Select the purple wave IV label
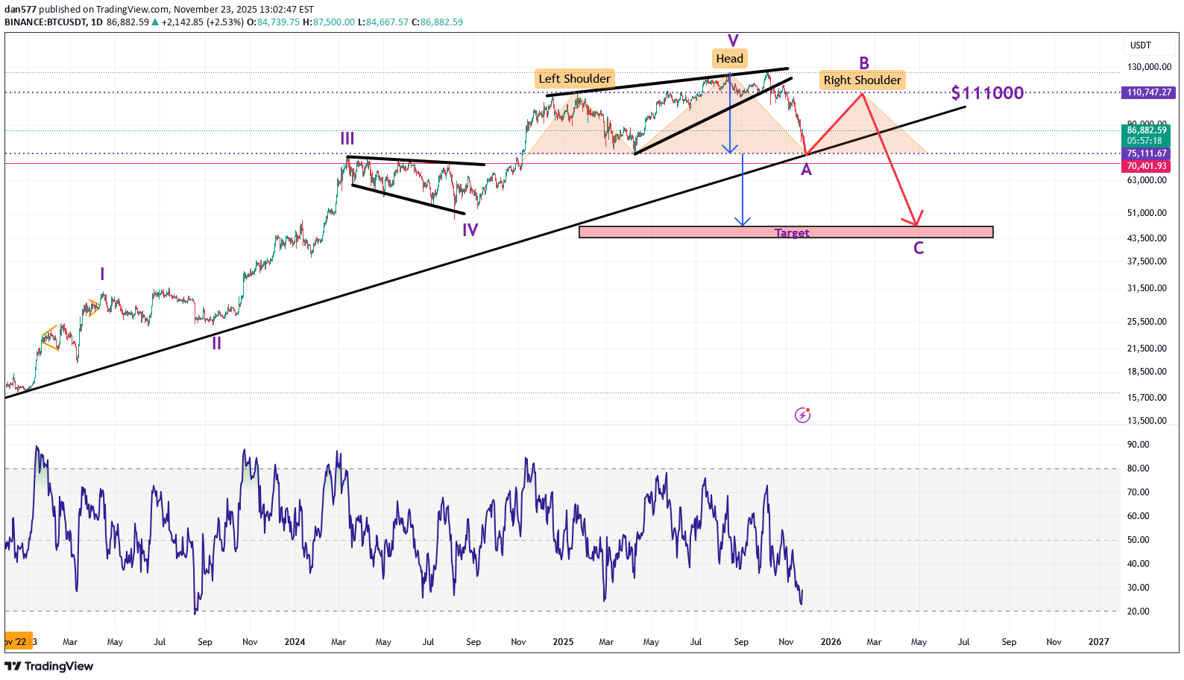This screenshot has width=1184, height=680. click(470, 230)
